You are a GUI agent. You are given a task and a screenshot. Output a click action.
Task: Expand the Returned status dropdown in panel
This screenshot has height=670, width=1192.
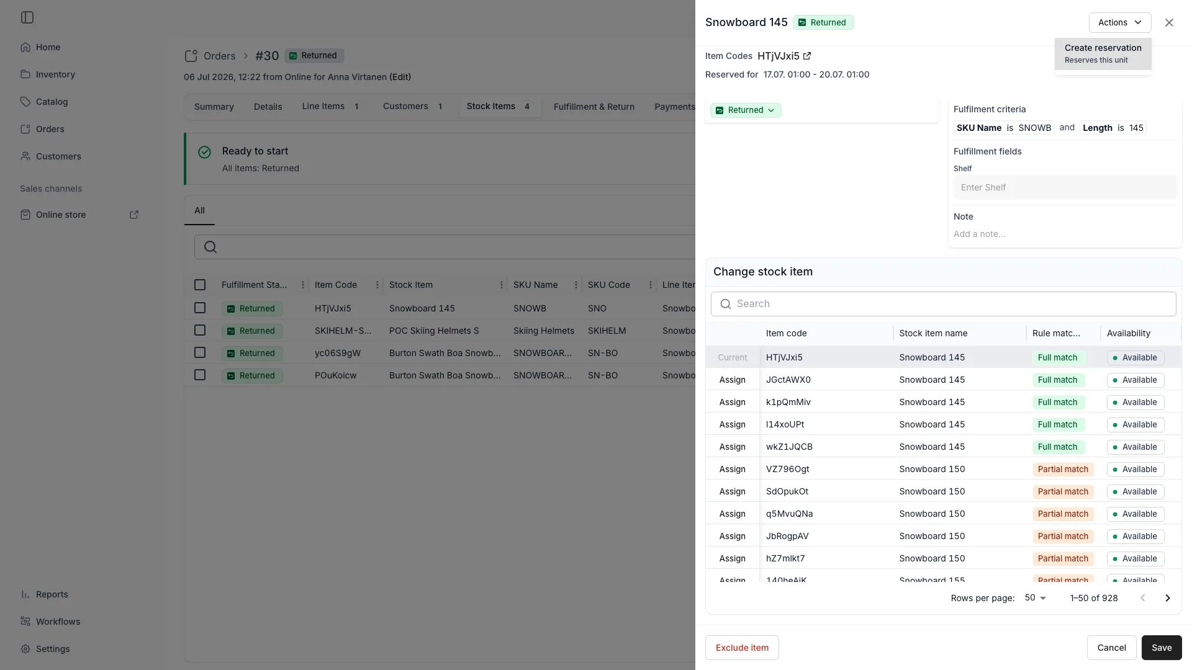pos(746,110)
